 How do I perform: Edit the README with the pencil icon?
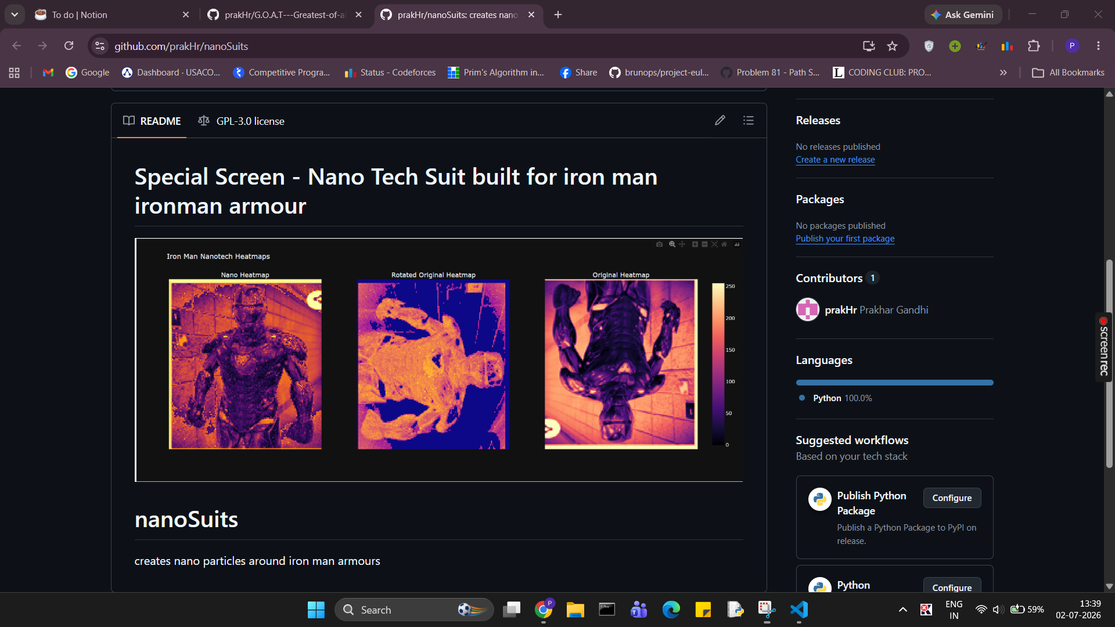click(x=720, y=120)
